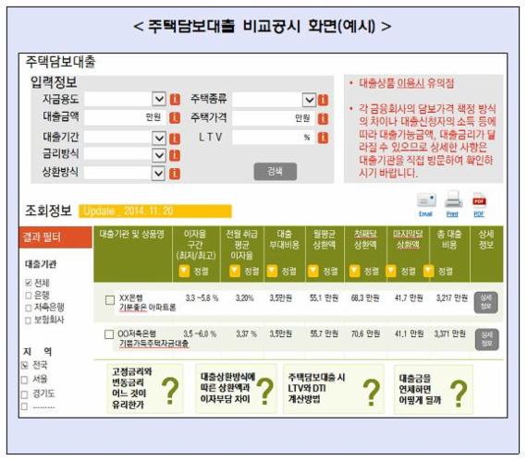Click the '70.6 만원' first month value
Image resolution: width=527 pixels, height=460 pixels.
click(365, 333)
